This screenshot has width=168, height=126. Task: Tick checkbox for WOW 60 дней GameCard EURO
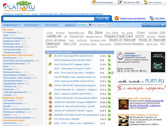[x=46, y=60]
